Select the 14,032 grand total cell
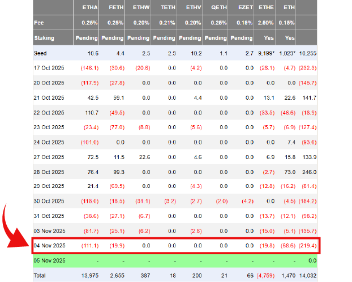Viewport: 352px width, 282px height. (307, 275)
